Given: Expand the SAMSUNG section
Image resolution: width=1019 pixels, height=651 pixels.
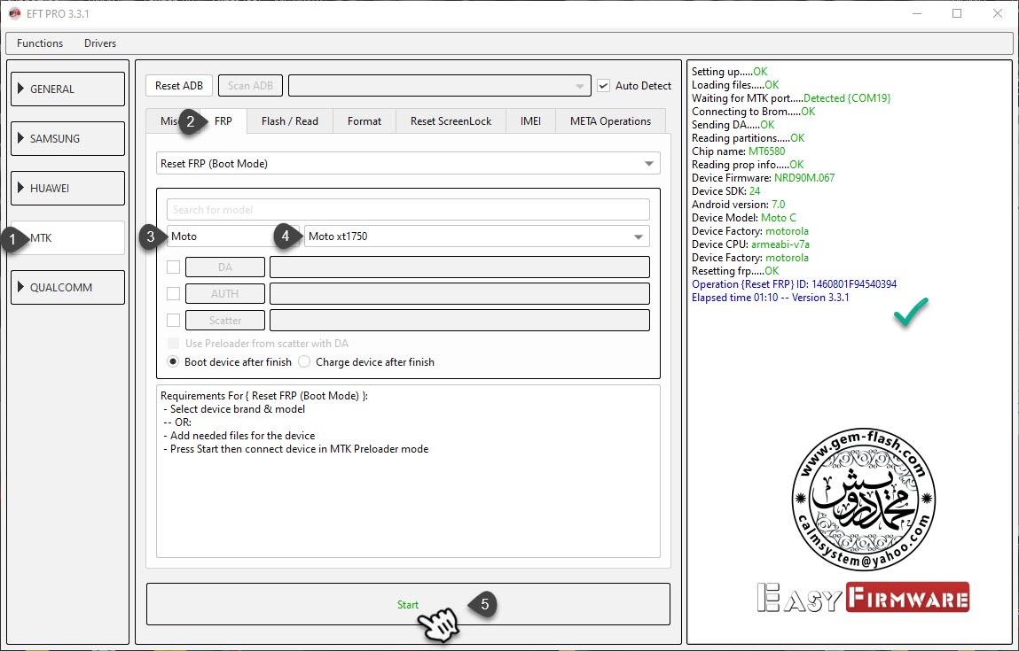Looking at the screenshot, I should point(67,139).
